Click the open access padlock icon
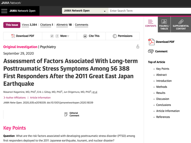Image resolution: width=191 pixels, height=143 pixels. pos(138,47)
